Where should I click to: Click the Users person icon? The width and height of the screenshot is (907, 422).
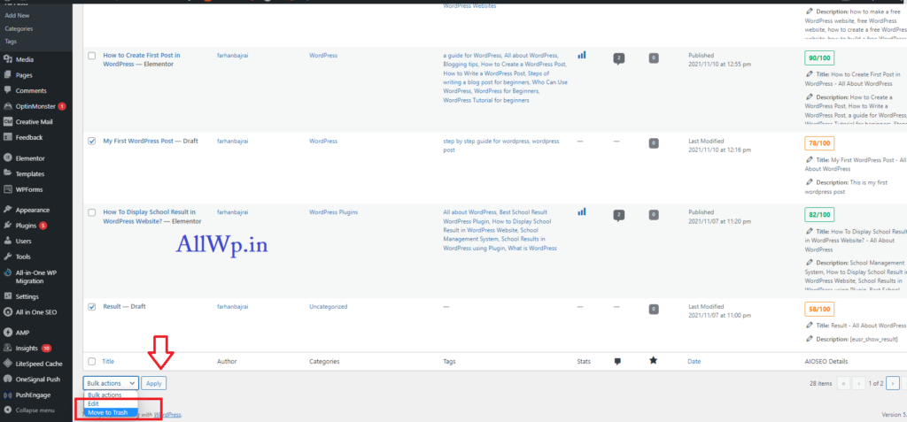point(7,241)
